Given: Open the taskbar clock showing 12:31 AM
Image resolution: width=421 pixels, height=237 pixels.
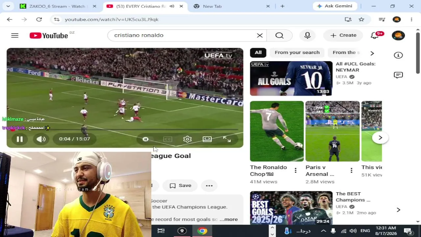Looking at the screenshot, I should pyautogui.click(x=385, y=231).
